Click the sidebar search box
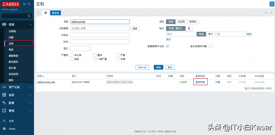275x135 pixels. [x=17, y=16]
